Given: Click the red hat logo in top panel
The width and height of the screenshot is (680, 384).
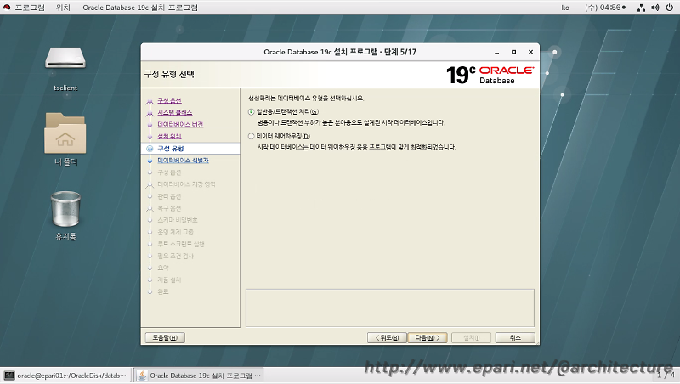Looking at the screenshot, I should click(x=7, y=8).
